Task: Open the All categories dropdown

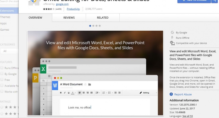Action: tap(9, 51)
